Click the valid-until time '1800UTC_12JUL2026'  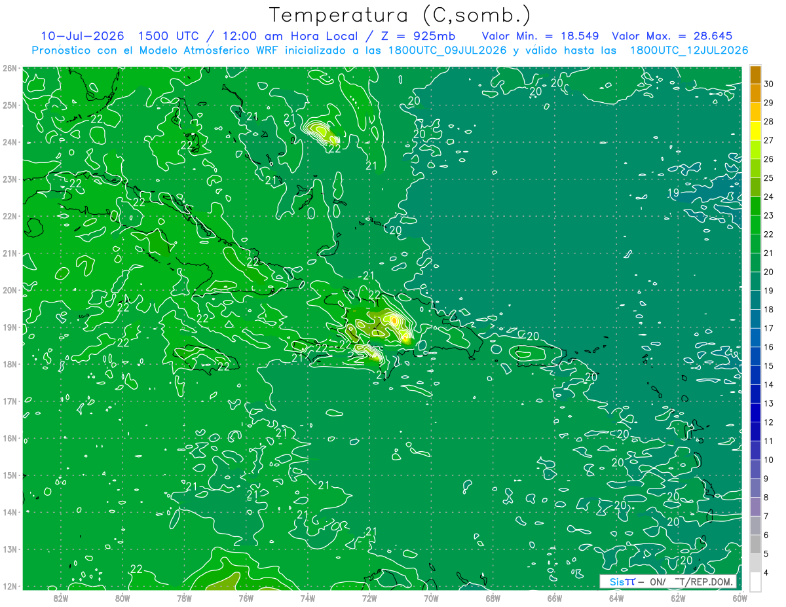coord(688,50)
